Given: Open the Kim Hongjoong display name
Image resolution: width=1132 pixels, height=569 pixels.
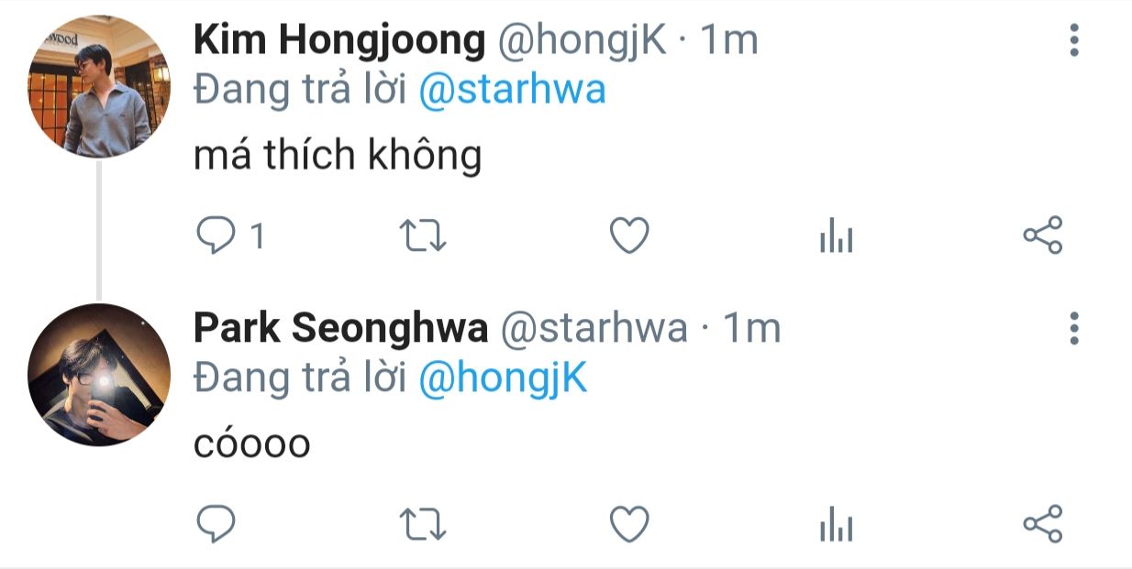Looking at the screenshot, I should point(339,40).
